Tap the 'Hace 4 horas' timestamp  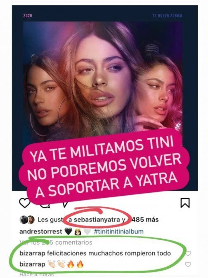(x=36, y=274)
